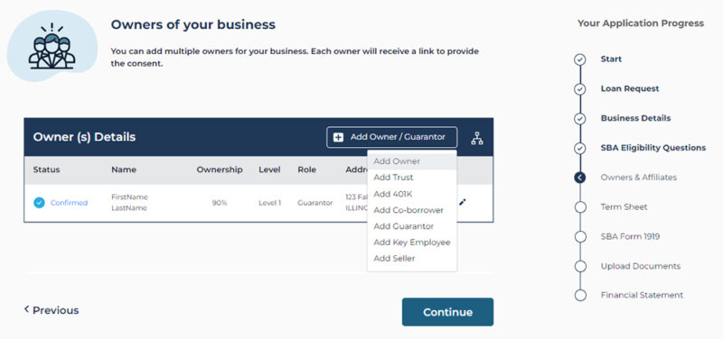Click the SBA Eligibility Questions step circle
The height and width of the screenshot is (339, 723).
tap(580, 148)
